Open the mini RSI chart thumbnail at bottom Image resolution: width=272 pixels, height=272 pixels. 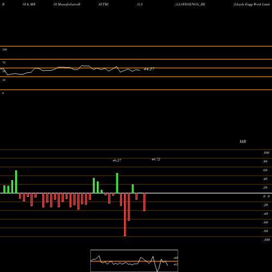[x=134, y=261]
